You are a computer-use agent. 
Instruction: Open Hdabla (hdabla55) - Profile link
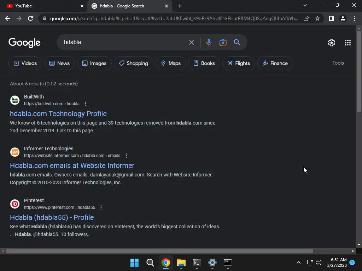click(x=52, y=217)
